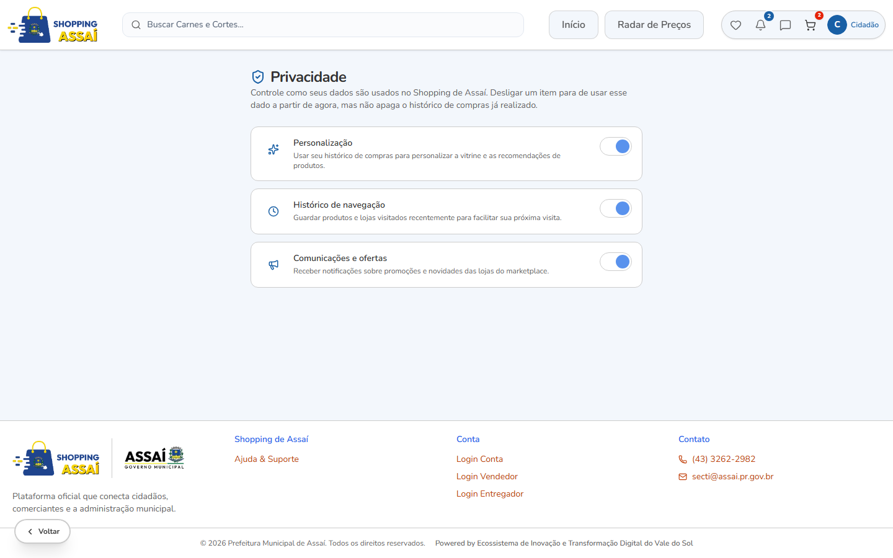Open Login Vendedor link
The height and width of the screenshot is (558, 893).
(x=487, y=476)
